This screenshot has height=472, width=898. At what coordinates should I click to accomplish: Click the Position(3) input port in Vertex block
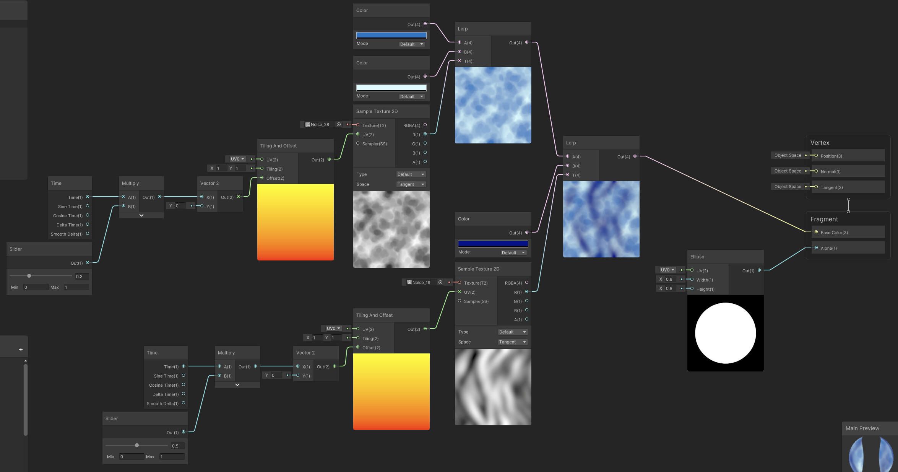[816, 156]
